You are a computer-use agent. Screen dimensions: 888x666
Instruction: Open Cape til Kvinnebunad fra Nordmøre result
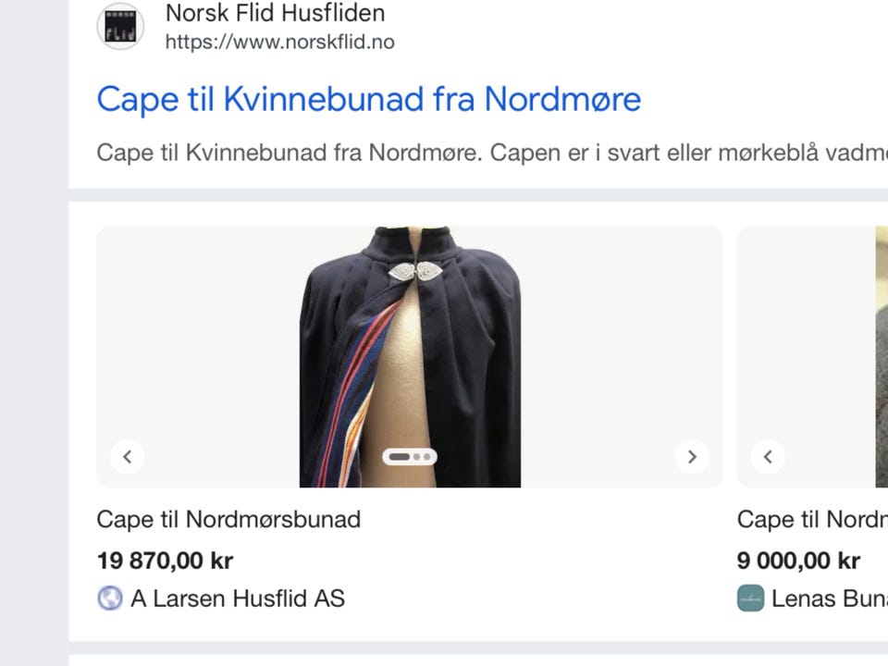click(369, 99)
